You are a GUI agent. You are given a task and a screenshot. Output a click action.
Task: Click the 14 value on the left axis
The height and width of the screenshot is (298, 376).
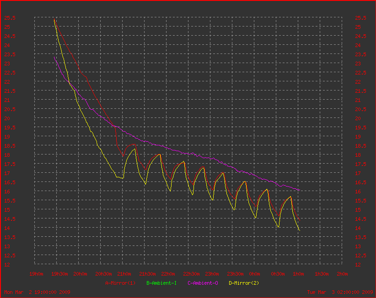pyautogui.click(x=7, y=228)
